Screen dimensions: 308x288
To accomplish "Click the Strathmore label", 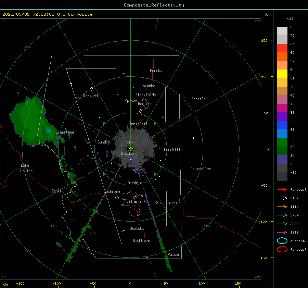I will pyautogui.click(x=166, y=203).
